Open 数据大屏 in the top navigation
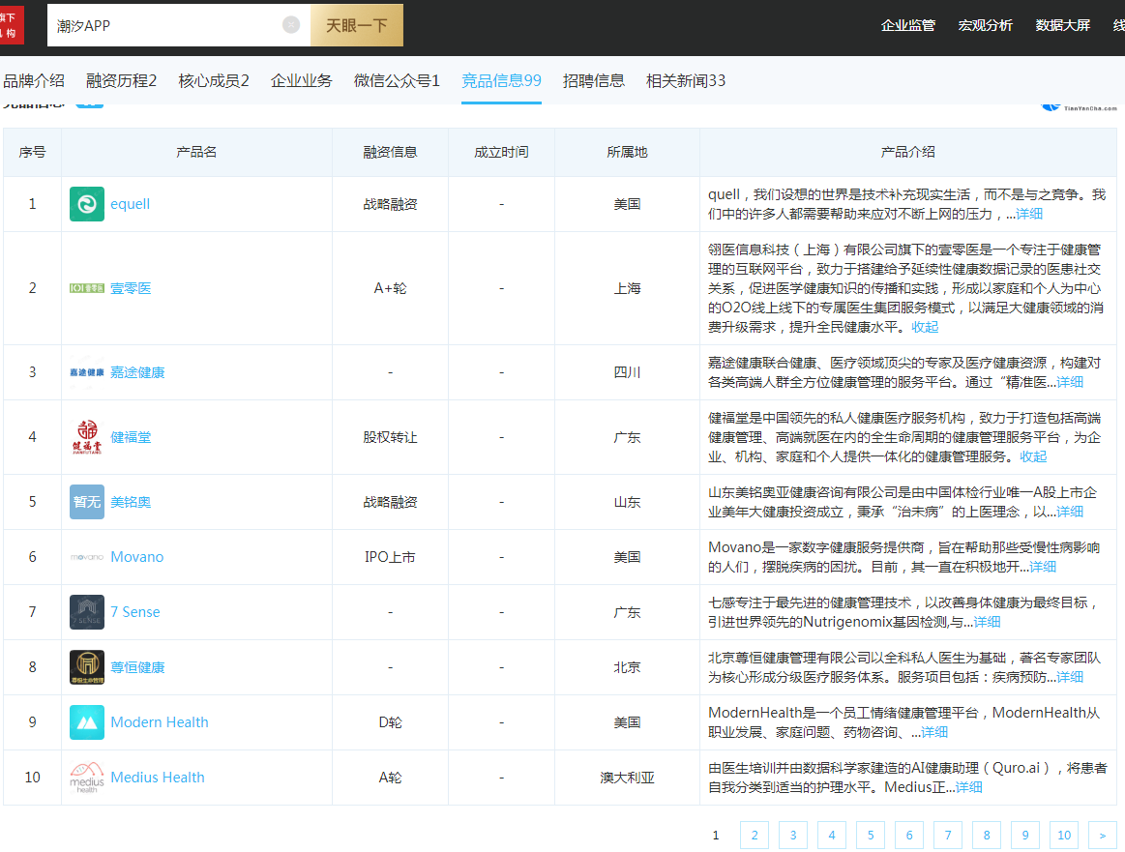The height and width of the screenshot is (852, 1125). click(1062, 25)
